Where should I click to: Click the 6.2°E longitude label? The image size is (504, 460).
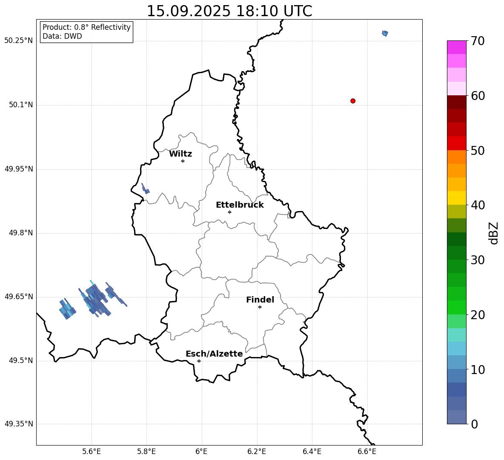(257, 451)
